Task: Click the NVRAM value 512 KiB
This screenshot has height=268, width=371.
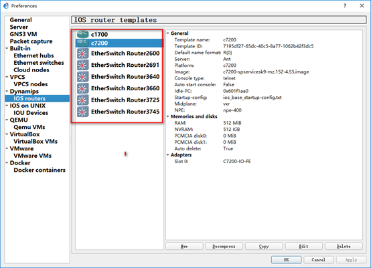Action: tap(232, 129)
